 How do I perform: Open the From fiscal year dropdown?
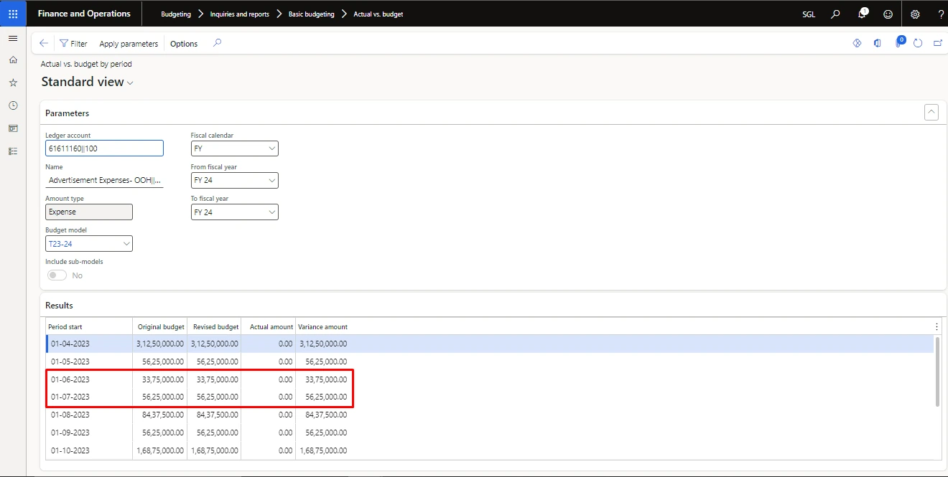click(x=271, y=180)
